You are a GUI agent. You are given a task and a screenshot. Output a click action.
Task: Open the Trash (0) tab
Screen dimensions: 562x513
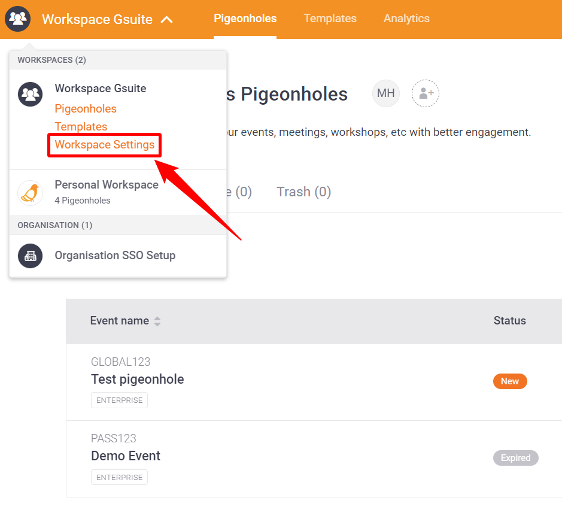(304, 192)
